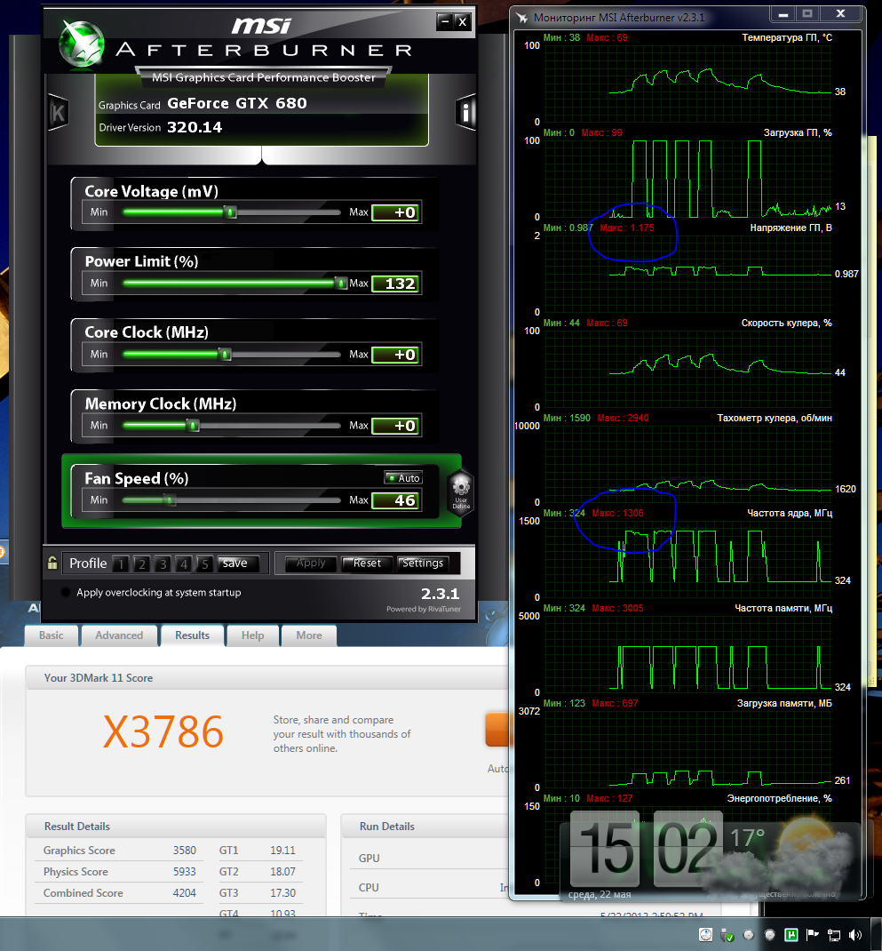Click the Safely Remove Hardware tray icon
The image size is (882, 951).
pyautogui.click(x=727, y=935)
